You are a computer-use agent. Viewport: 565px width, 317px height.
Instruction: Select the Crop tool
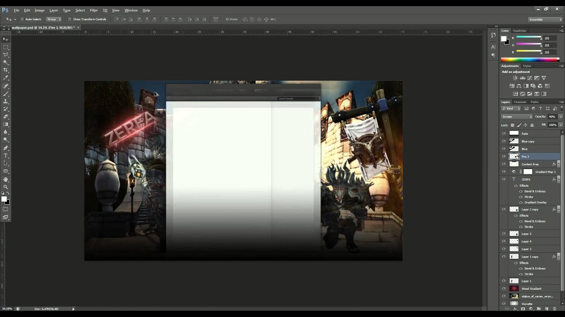6,70
